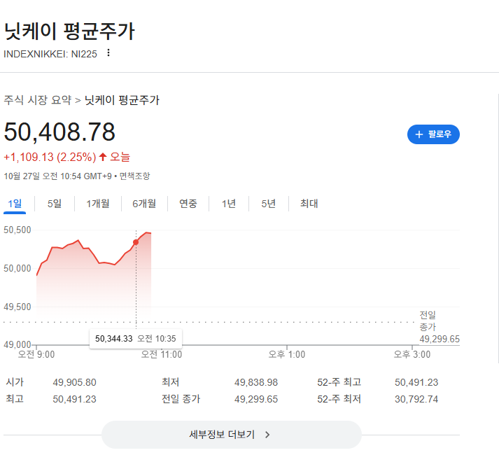Screen dimensions: 499x469
Task: Select the 연중 range tab
Action: tap(188, 204)
